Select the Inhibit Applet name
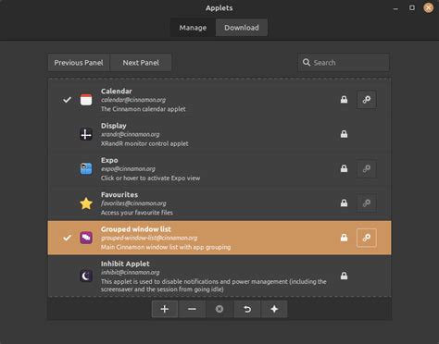Screen dimensions: 439x344 click(x=125, y=264)
